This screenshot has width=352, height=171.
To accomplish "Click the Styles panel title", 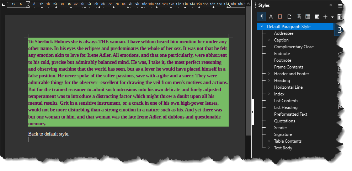I will (264, 5).
